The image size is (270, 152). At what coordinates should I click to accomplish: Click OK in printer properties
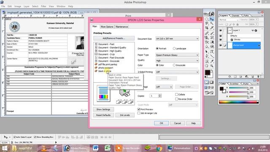[x=161, y=123]
